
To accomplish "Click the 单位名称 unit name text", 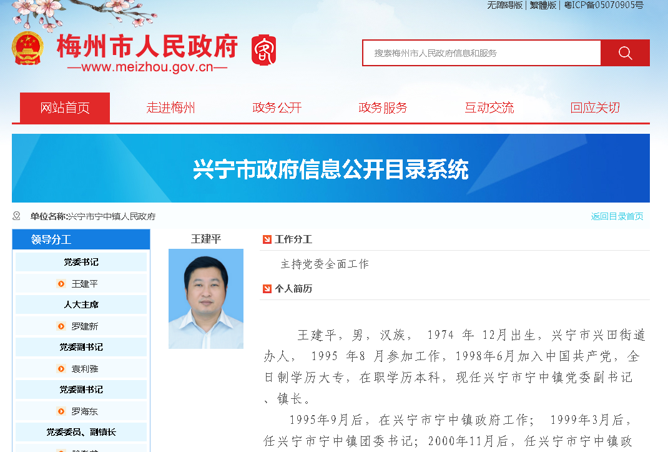I will pos(93,216).
